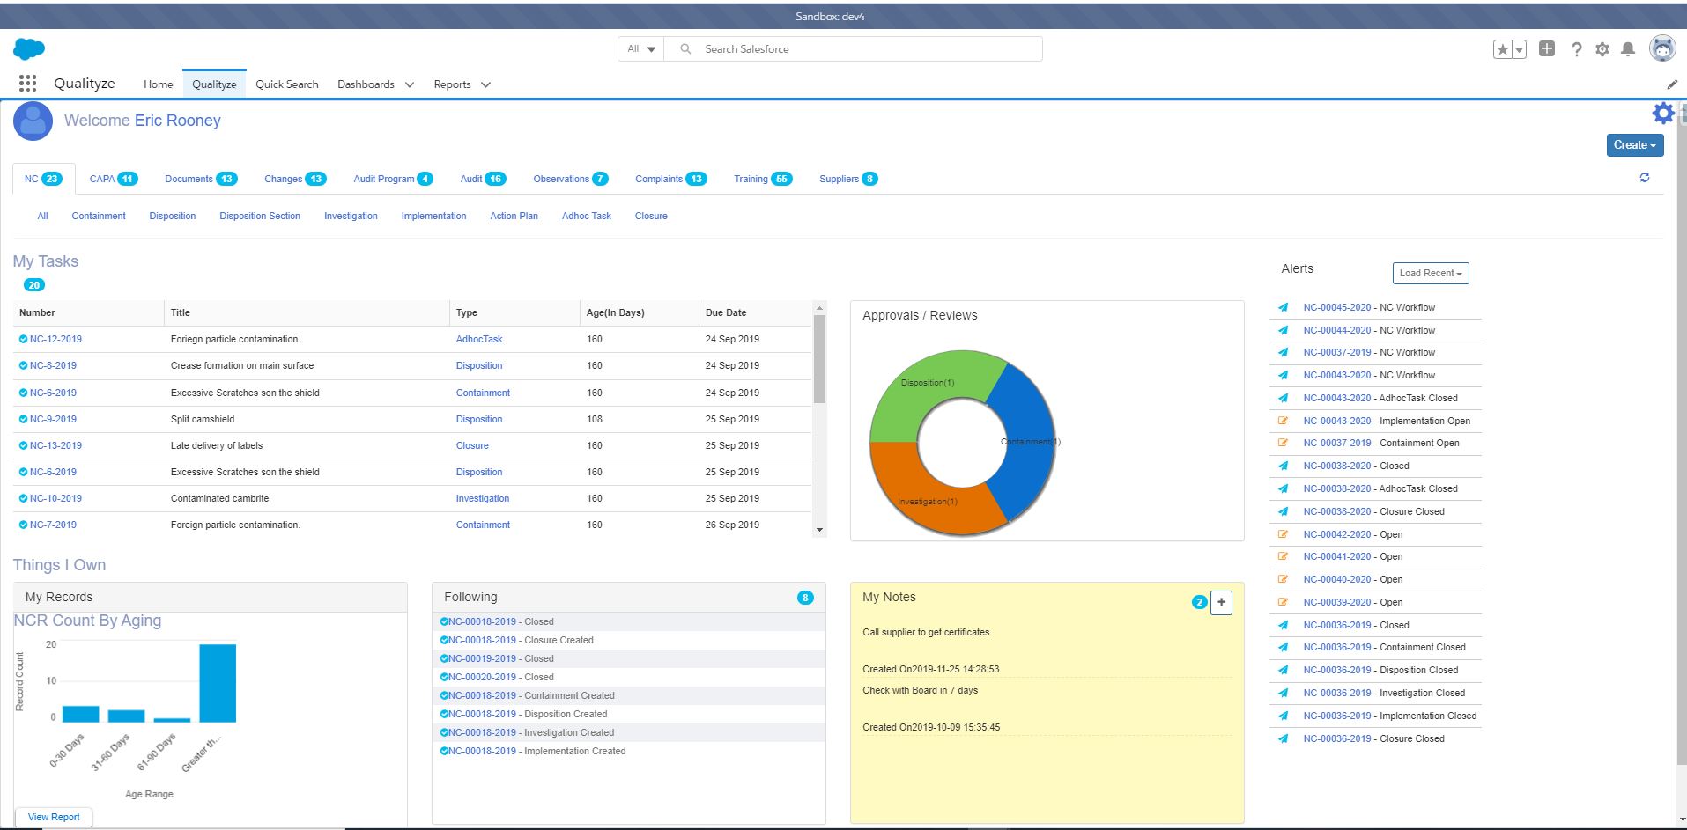The height and width of the screenshot is (830, 1687).
Task: Refresh the tab counters with the refresh icon
Action: coord(1644,178)
